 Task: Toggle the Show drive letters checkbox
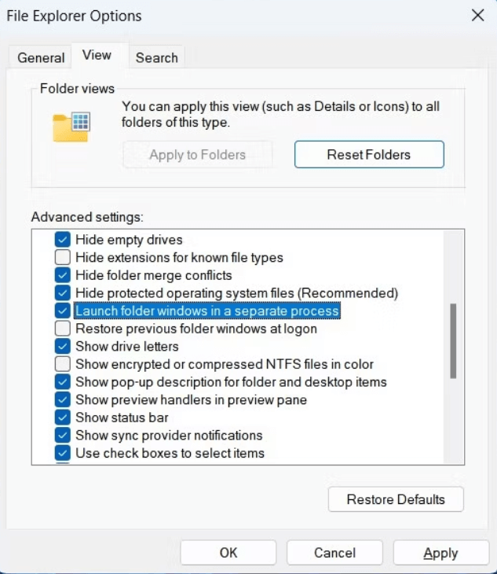click(63, 346)
